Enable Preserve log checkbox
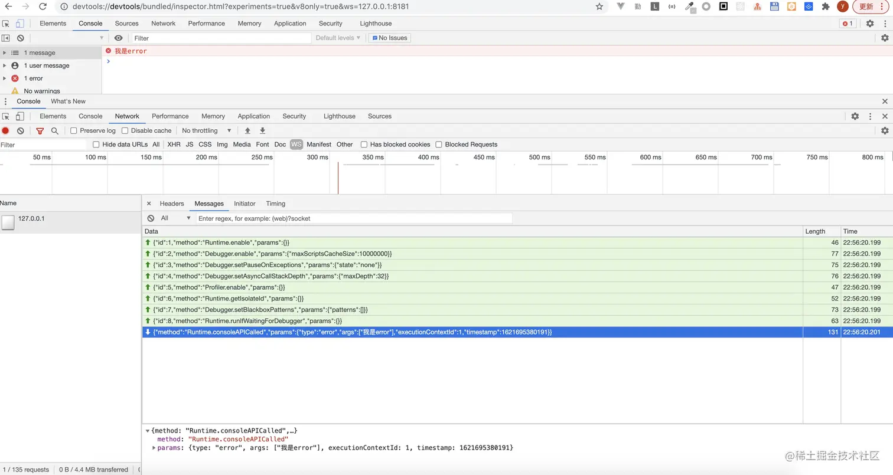Screen dimensions: 893x475 point(74,131)
